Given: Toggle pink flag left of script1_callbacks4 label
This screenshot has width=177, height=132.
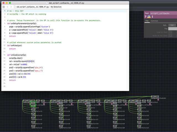Looking at the screenshot, I should point(136,104).
